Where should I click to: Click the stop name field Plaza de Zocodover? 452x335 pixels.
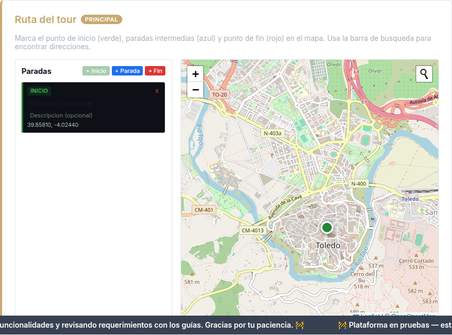94,104
